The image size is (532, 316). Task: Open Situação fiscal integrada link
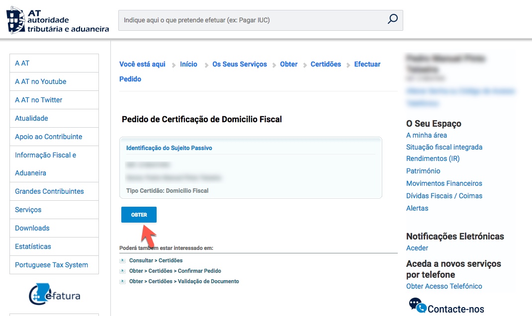tap(444, 147)
